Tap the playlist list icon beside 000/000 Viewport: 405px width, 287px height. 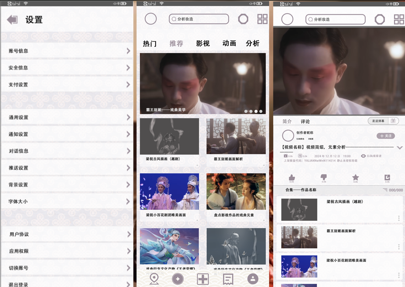(x=385, y=190)
